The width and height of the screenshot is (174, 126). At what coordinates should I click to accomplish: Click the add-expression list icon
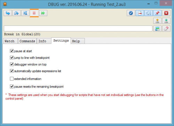pos(157,29)
